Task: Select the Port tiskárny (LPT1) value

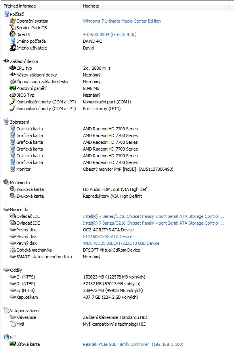Action: [102, 109]
